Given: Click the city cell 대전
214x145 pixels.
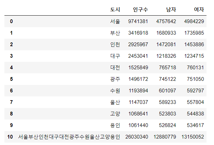Looking at the screenshot, I should coord(115,68).
